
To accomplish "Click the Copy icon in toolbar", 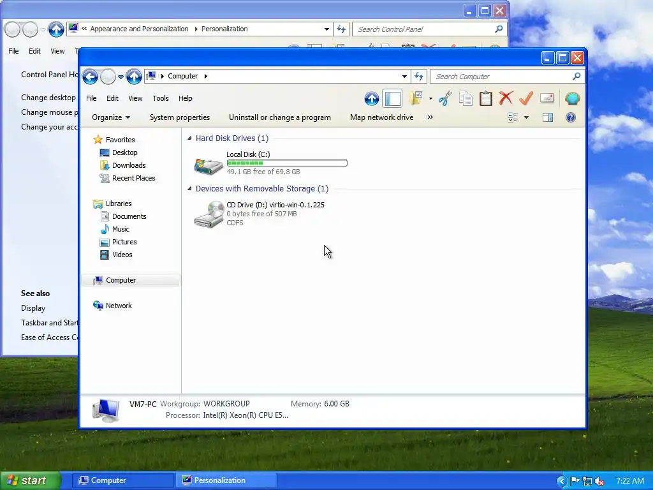I will pos(466,99).
